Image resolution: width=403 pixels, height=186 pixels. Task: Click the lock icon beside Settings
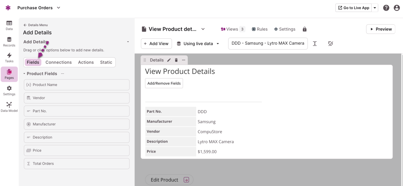304,29
